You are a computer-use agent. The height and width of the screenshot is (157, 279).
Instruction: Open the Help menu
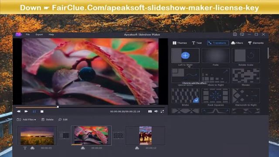pos(51,34)
